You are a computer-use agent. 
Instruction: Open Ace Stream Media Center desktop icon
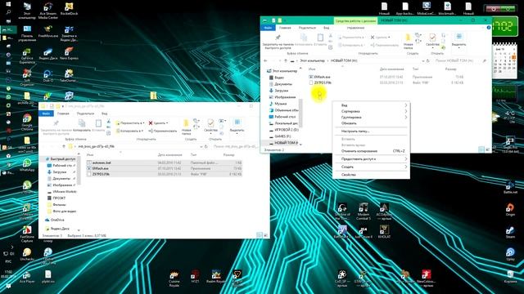pyautogui.click(x=48, y=11)
